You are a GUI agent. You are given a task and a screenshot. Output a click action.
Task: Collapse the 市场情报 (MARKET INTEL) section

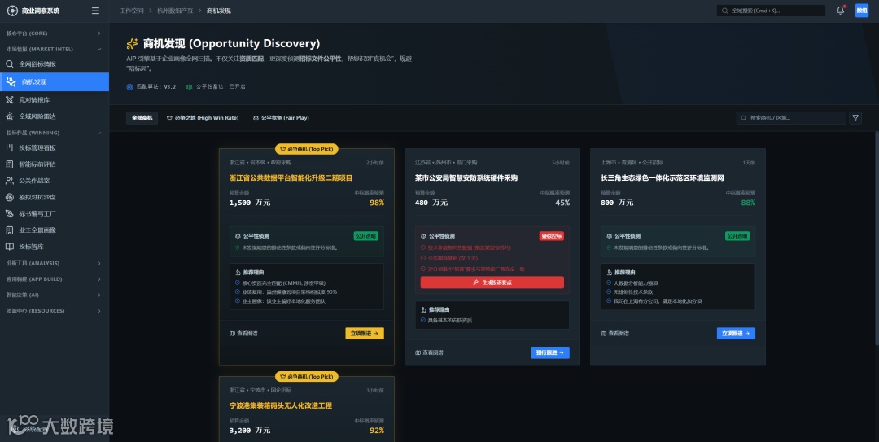[55, 49]
